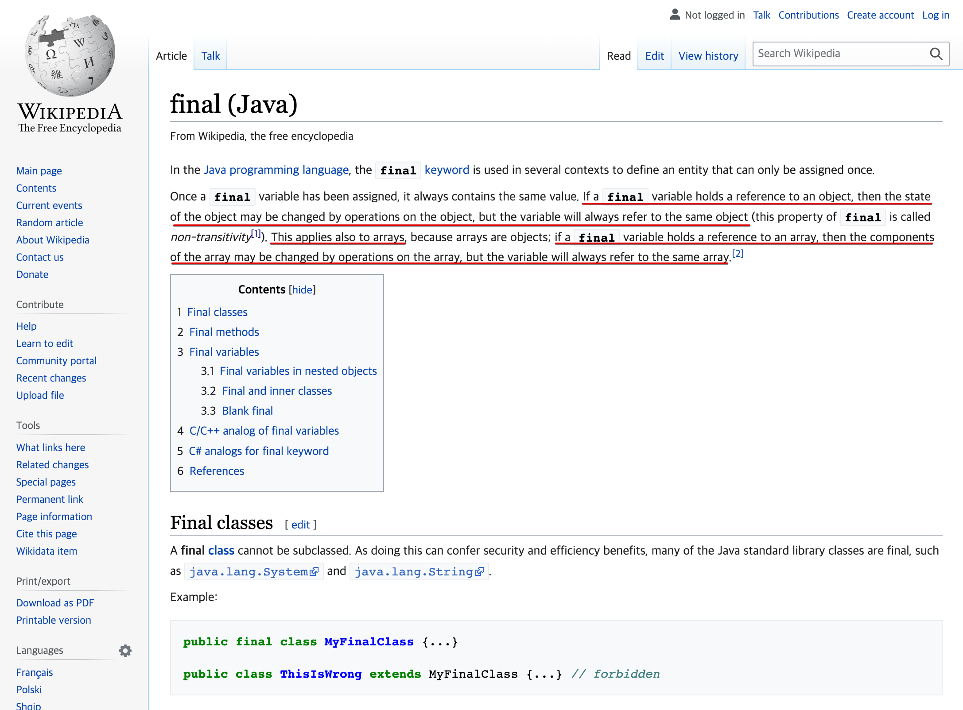The image size is (963, 710).
Task: Select the Edit tab
Action: click(654, 56)
